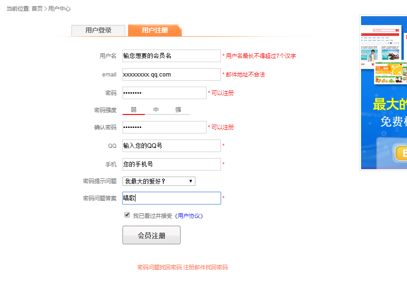Open 密码问题找回密码 link
407x286 pixels.
point(160,267)
